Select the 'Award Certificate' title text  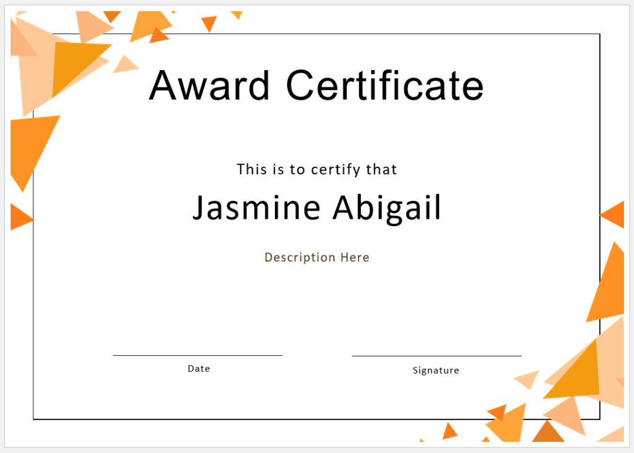[317, 85]
